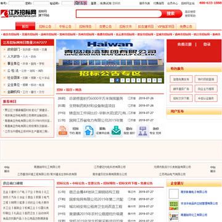Click the 400-633-1888 phone number

[x=210, y=3]
